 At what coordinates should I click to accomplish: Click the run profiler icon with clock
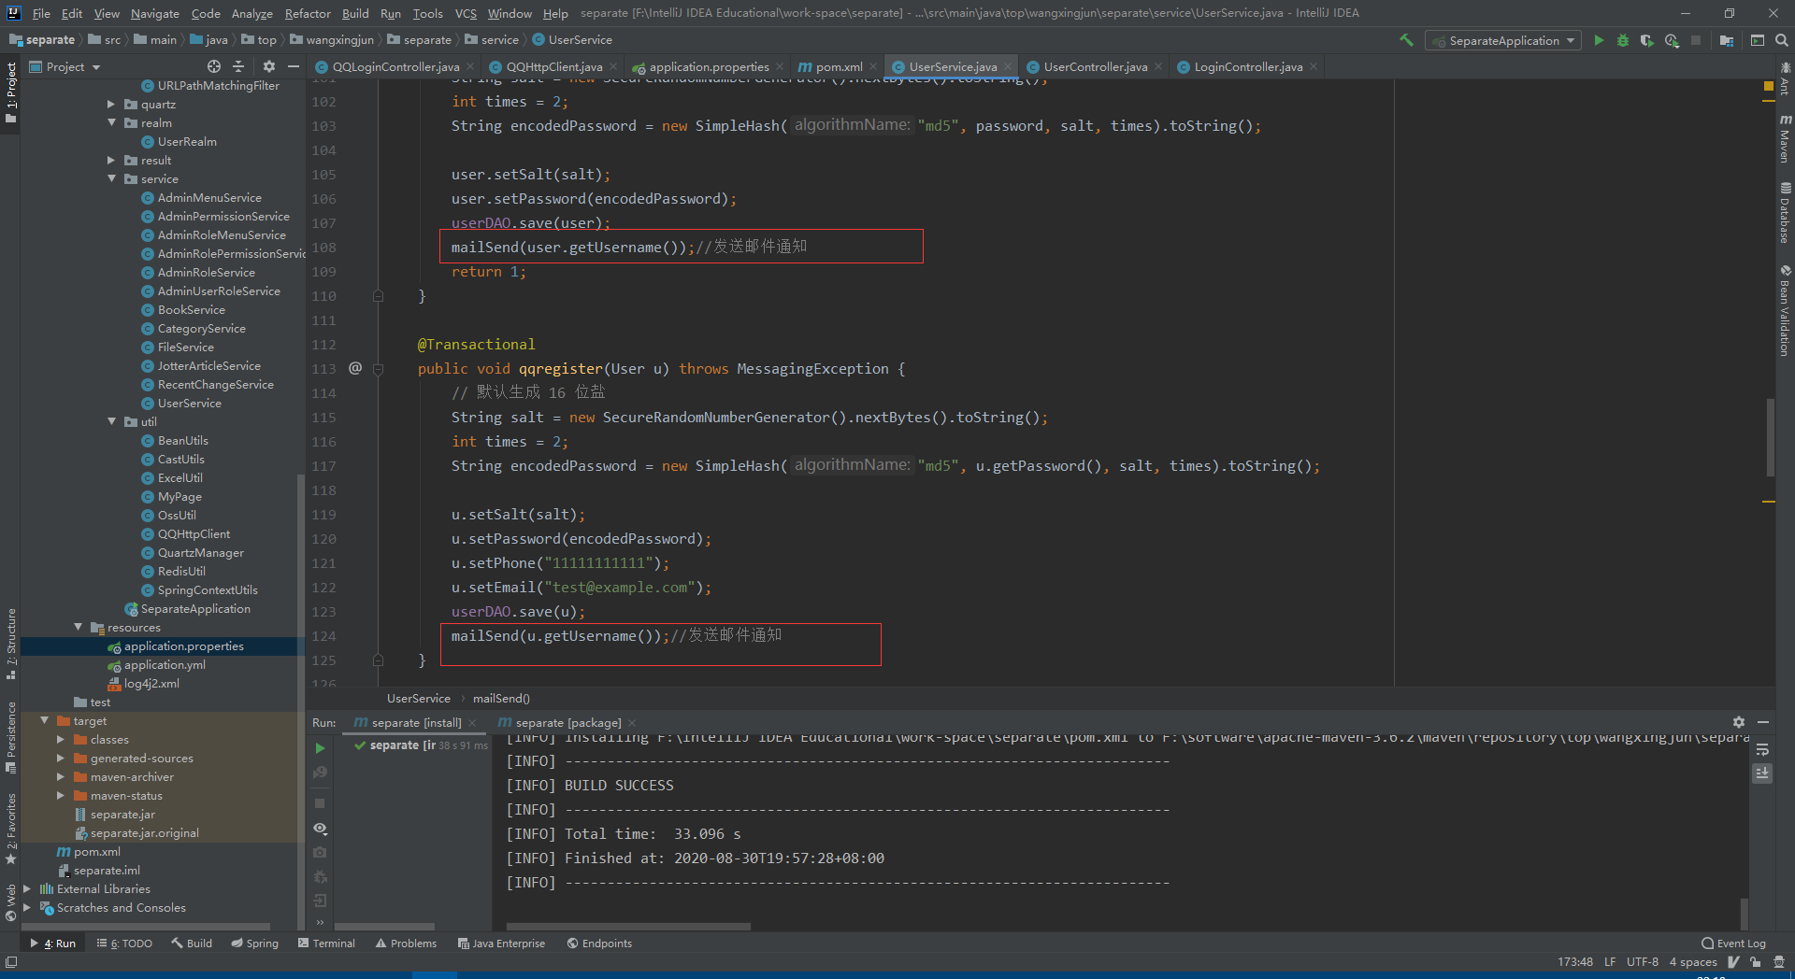click(x=1672, y=40)
